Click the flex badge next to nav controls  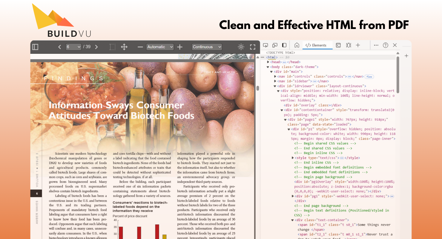pos(369,76)
